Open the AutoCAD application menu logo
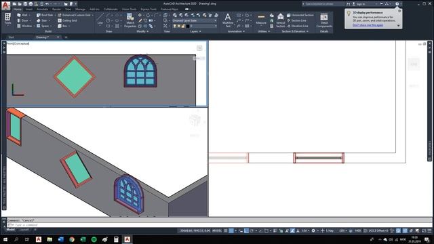The width and height of the screenshot is (434, 244). pos(6,5)
